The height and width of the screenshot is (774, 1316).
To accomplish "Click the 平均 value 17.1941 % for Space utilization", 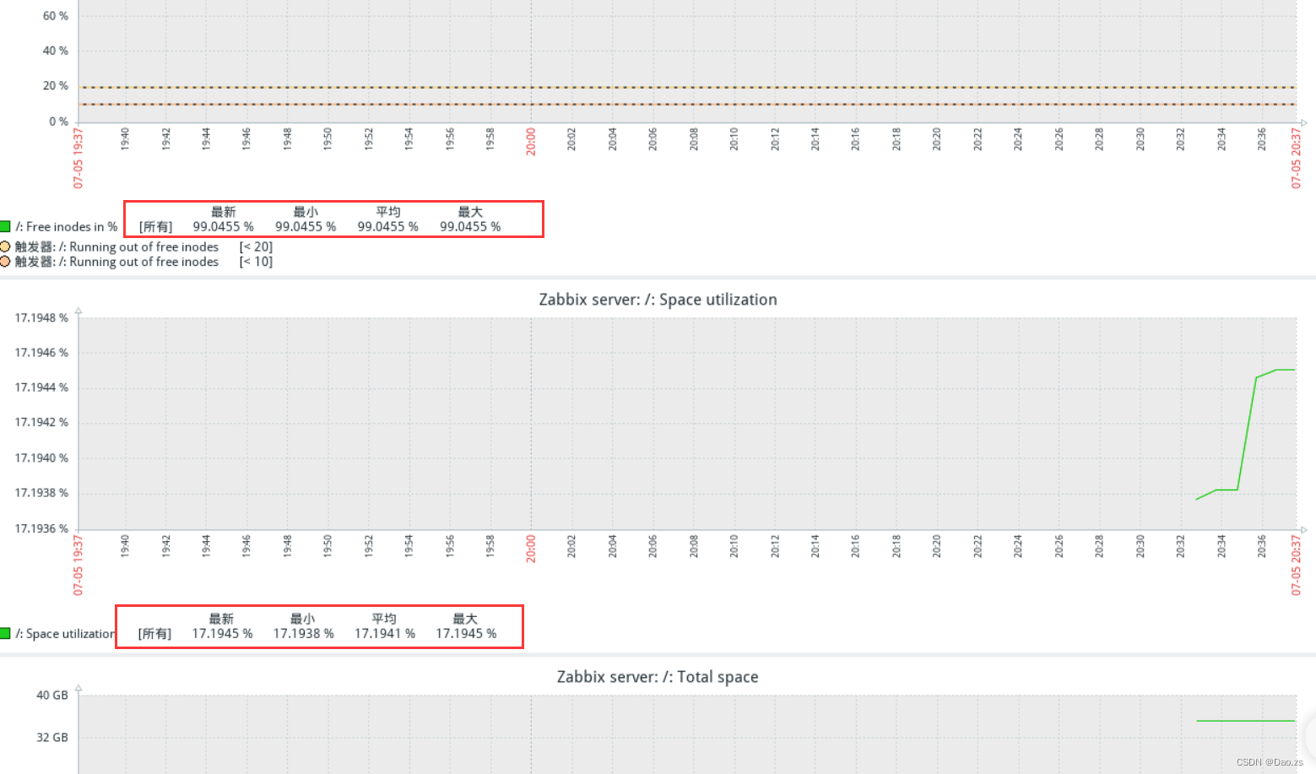I will tap(384, 633).
